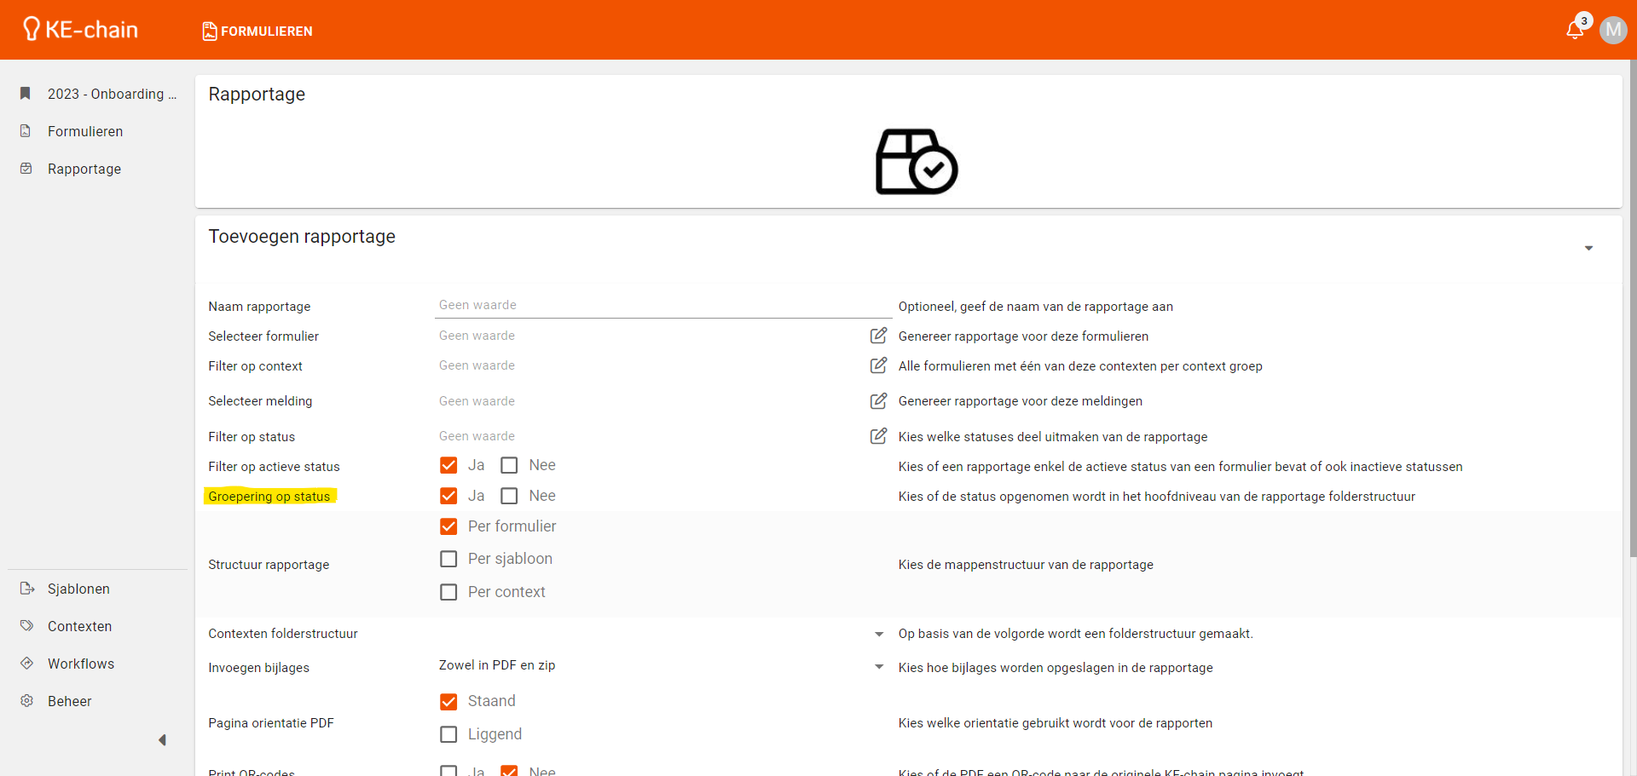Image resolution: width=1637 pixels, height=776 pixels.
Task: Click the KE-chain logo
Action: point(81,30)
